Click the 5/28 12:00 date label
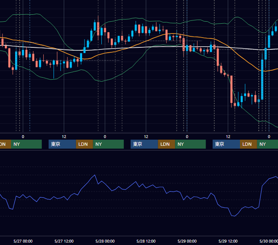The width and height of the screenshot is (278, 245). (146, 241)
